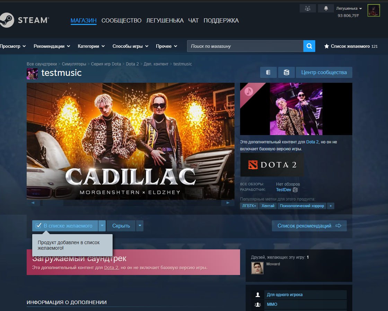The width and height of the screenshot is (388, 311).
Task: Share the page via the Facebook icon
Action: (x=268, y=72)
